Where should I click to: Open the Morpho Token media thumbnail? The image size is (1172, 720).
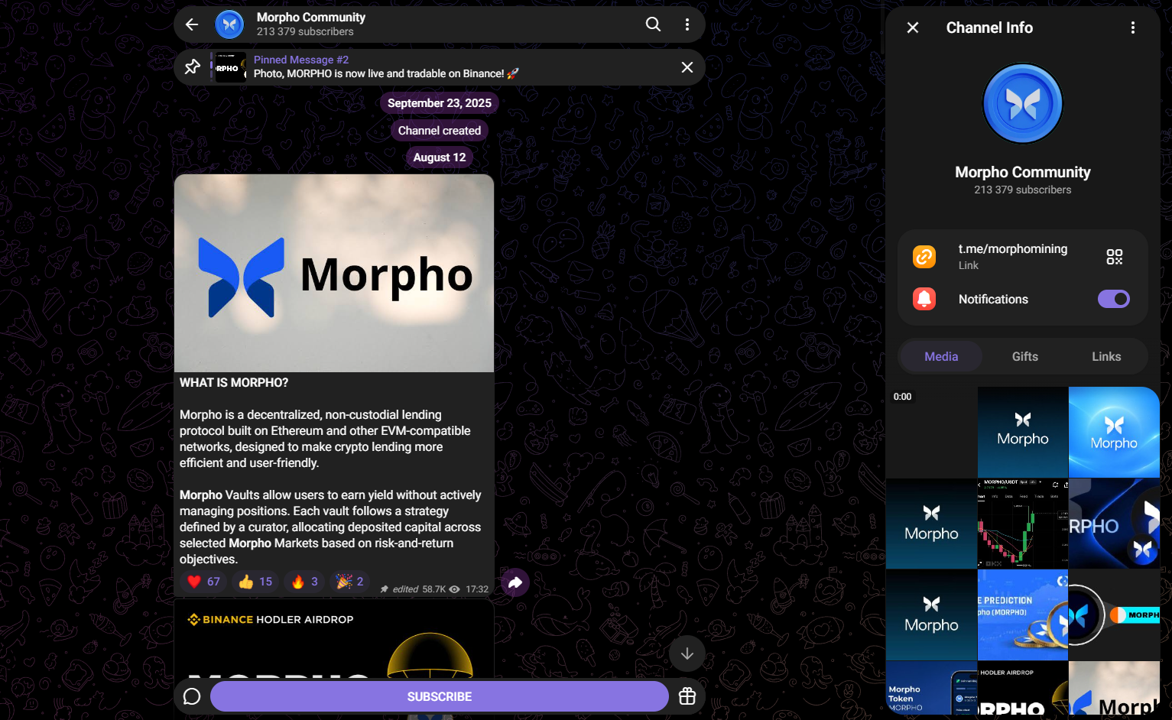tap(931, 688)
